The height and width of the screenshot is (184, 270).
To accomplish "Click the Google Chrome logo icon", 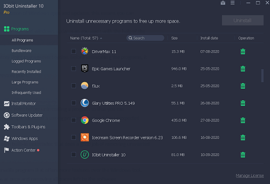I will click(x=84, y=120).
